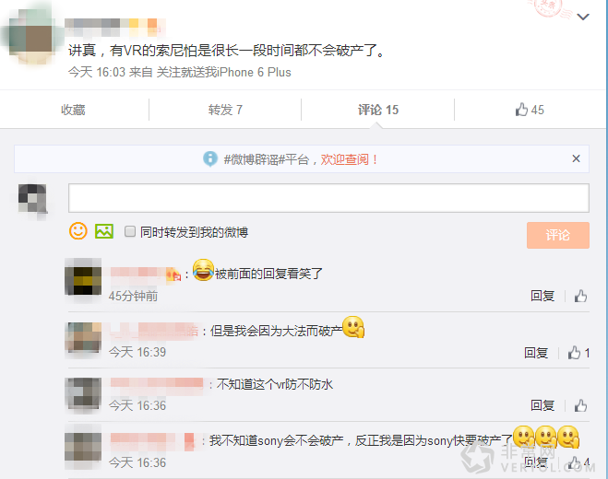Reply to the 大法而破产 comment
The image size is (608, 479).
tap(536, 353)
